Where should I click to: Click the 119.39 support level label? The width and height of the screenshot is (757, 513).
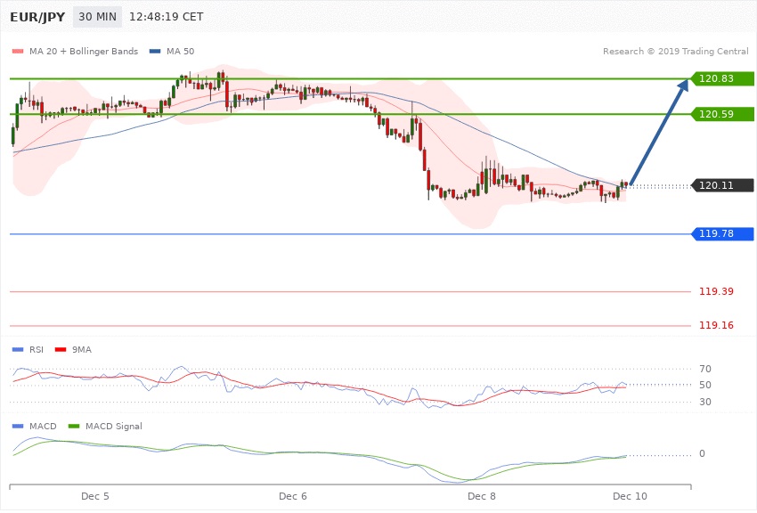[715, 291]
